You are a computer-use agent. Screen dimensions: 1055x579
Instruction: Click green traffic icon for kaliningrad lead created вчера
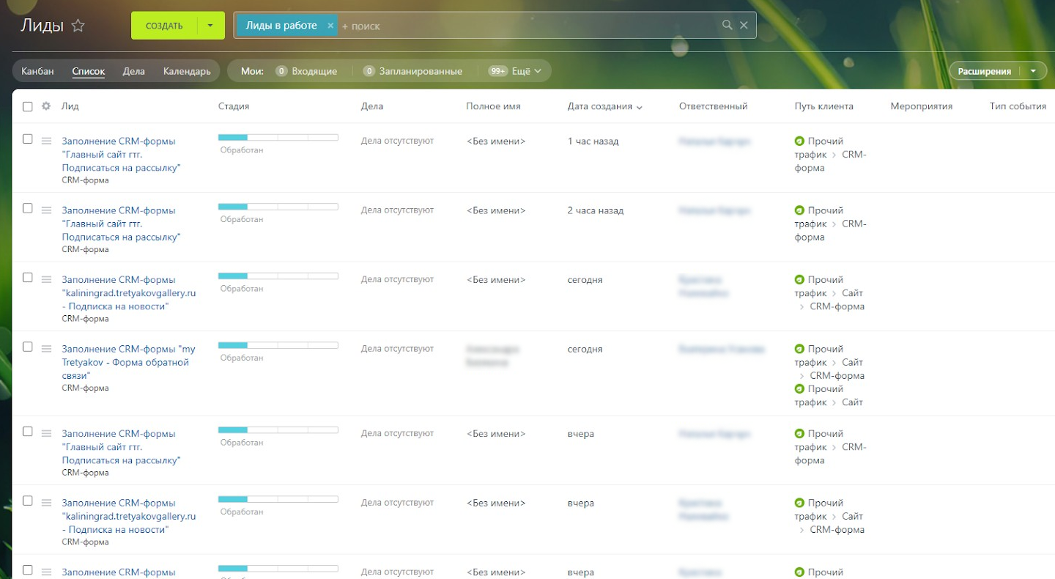tap(799, 503)
